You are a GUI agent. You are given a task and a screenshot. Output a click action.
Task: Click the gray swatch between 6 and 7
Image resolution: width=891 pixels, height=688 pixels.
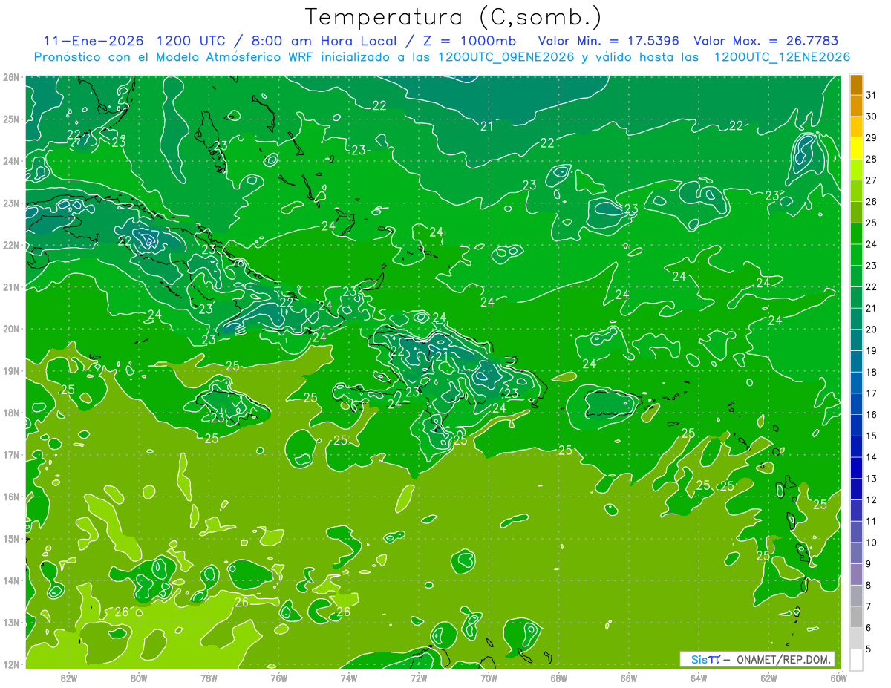pyautogui.click(x=856, y=617)
